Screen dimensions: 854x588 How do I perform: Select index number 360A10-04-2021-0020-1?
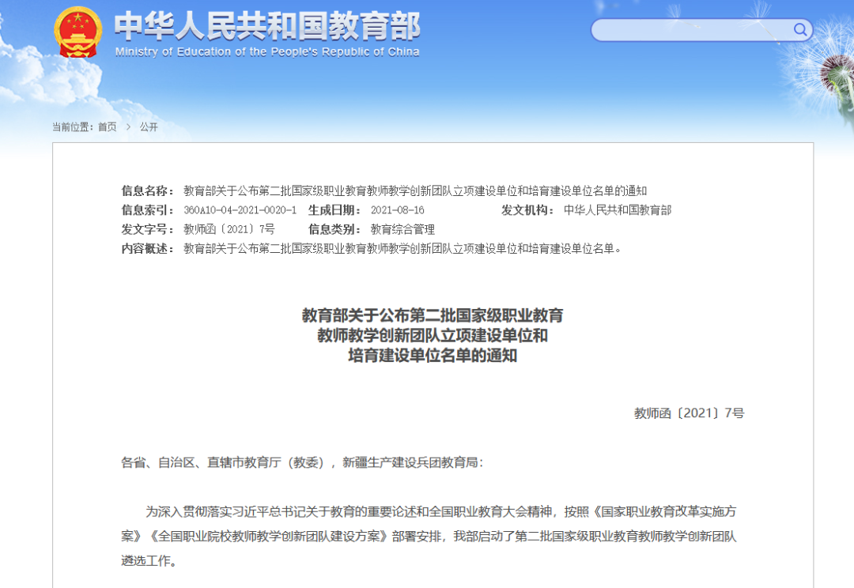point(240,210)
